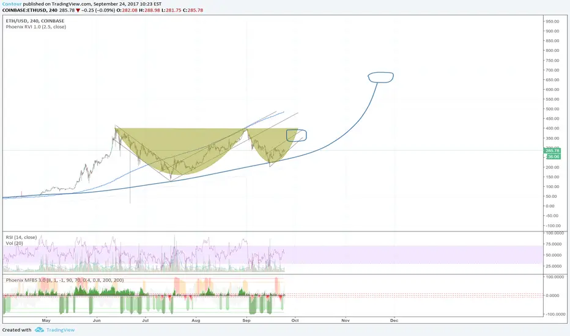Click the Dec label on time axis

(394, 320)
